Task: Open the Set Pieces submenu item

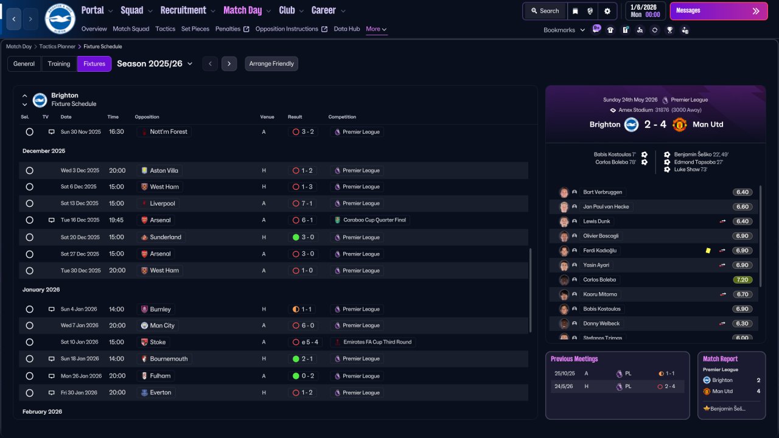Action: click(195, 29)
